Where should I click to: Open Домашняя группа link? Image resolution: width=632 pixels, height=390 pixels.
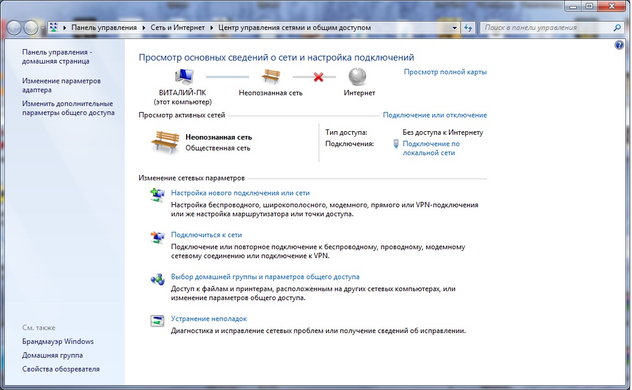(x=52, y=355)
